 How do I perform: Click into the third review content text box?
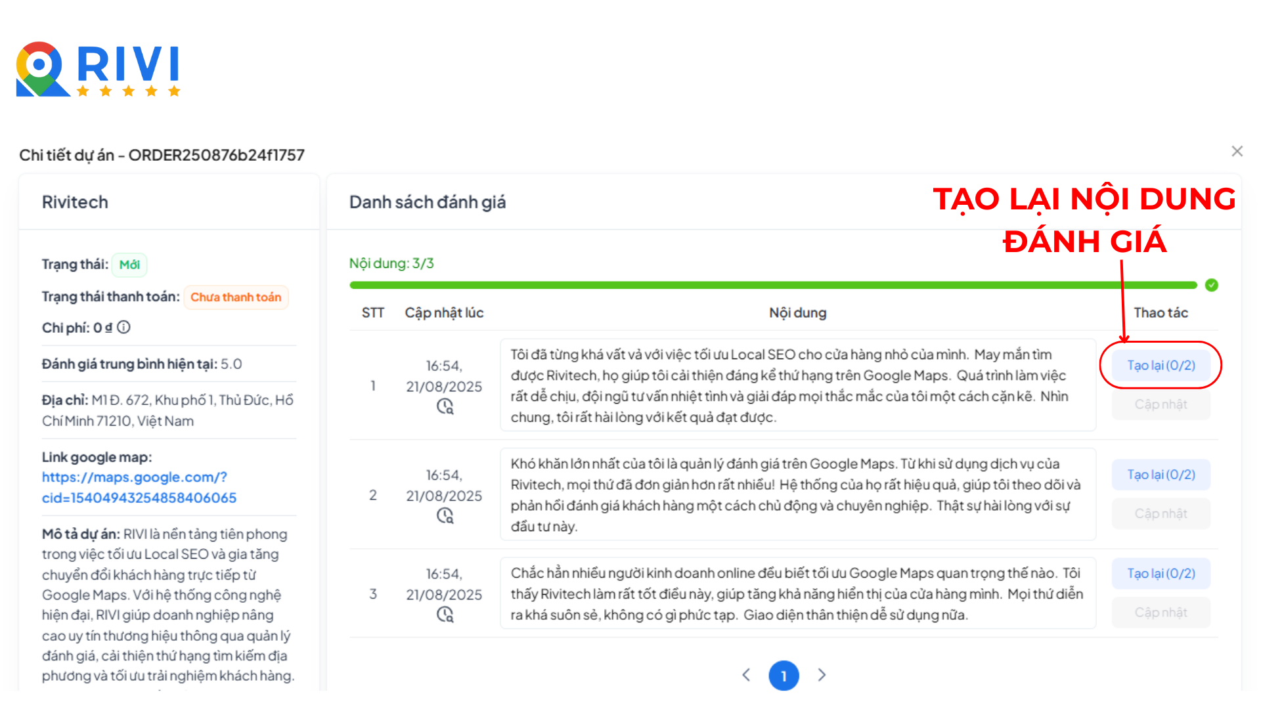tap(797, 593)
